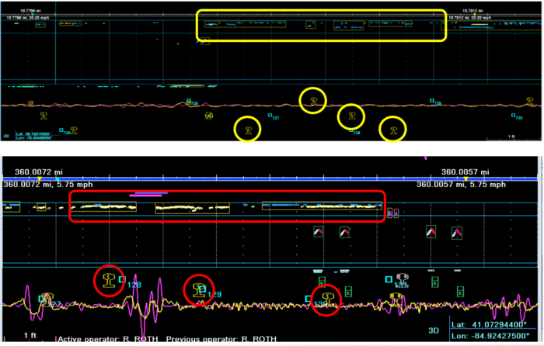
Task: Click the 360.0057 mi, 5.75 mph label
Action: (x=461, y=185)
